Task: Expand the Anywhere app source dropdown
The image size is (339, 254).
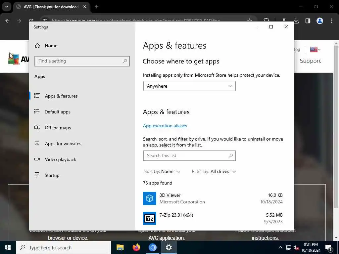Action: (x=189, y=86)
